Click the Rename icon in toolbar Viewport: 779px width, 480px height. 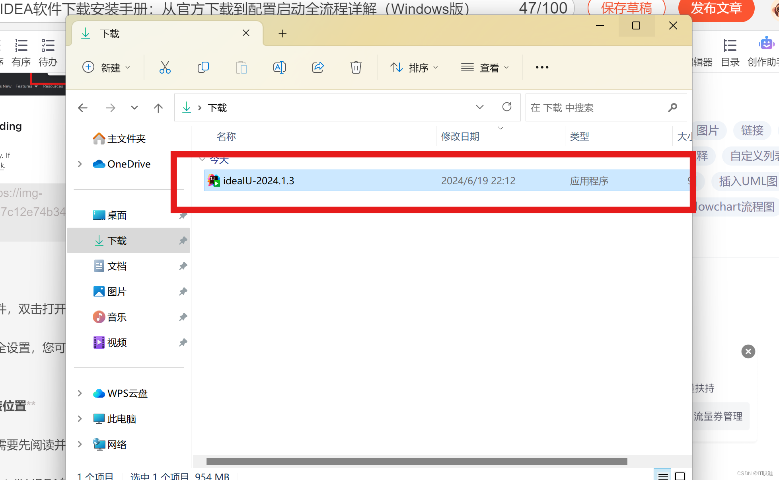[x=280, y=67]
